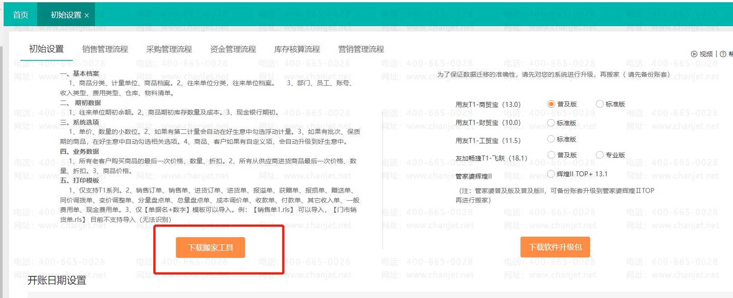733x298 pixels.
Task: Close the 初始设置 tab
Action: click(87, 15)
